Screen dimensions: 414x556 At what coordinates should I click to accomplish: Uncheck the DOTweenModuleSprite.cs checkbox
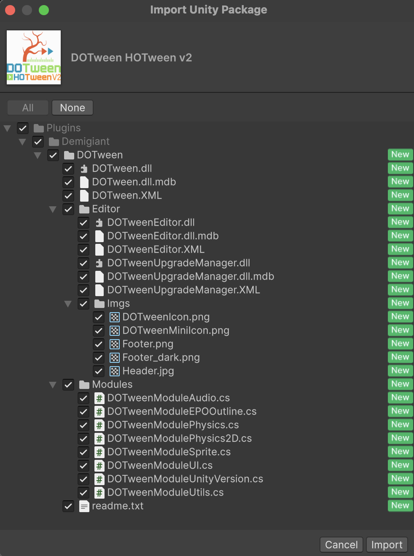click(x=83, y=452)
